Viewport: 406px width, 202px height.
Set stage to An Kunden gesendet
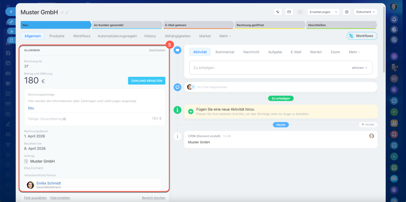[x=127, y=25]
